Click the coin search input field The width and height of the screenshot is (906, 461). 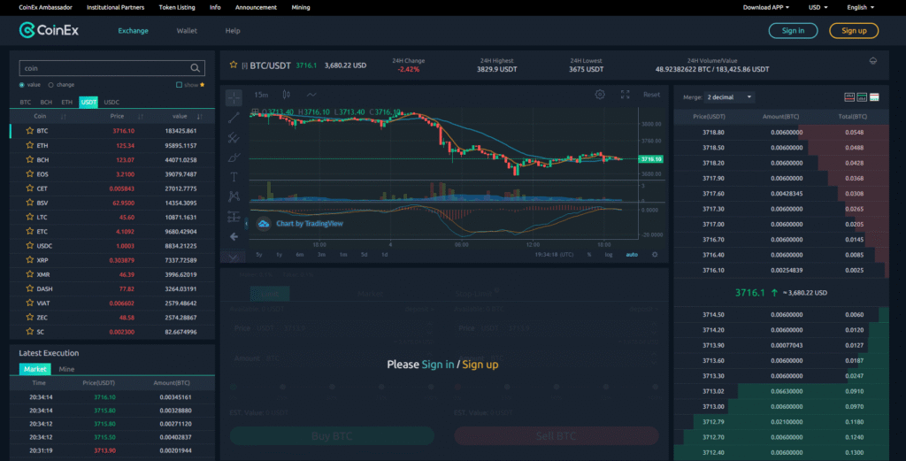[104, 67]
